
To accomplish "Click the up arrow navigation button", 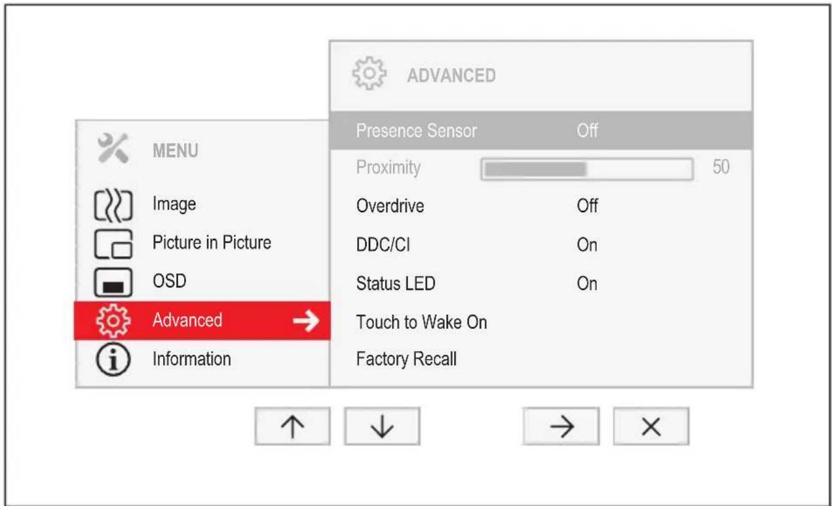I will [x=292, y=427].
